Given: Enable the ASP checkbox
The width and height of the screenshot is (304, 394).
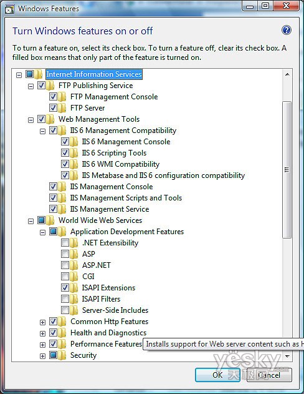Looking at the screenshot, I should click(x=65, y=254).
